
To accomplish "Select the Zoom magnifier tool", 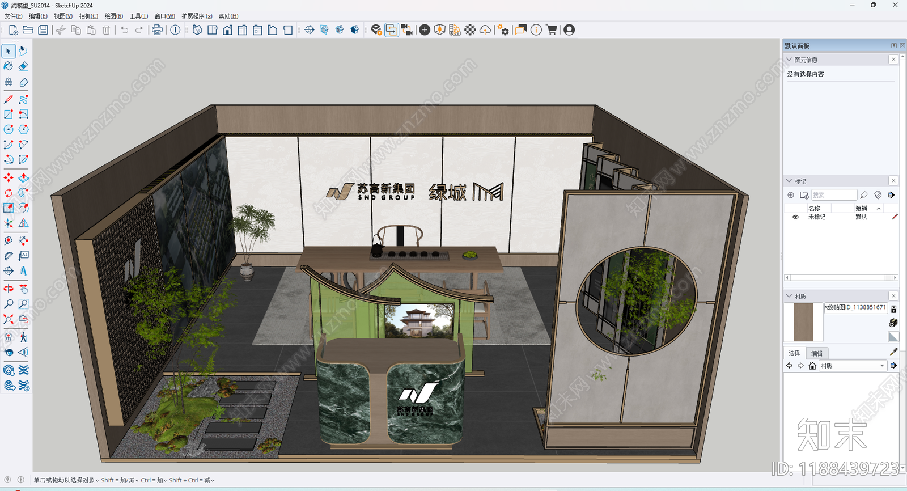I will pyautogui.click(x=9, y=304).
